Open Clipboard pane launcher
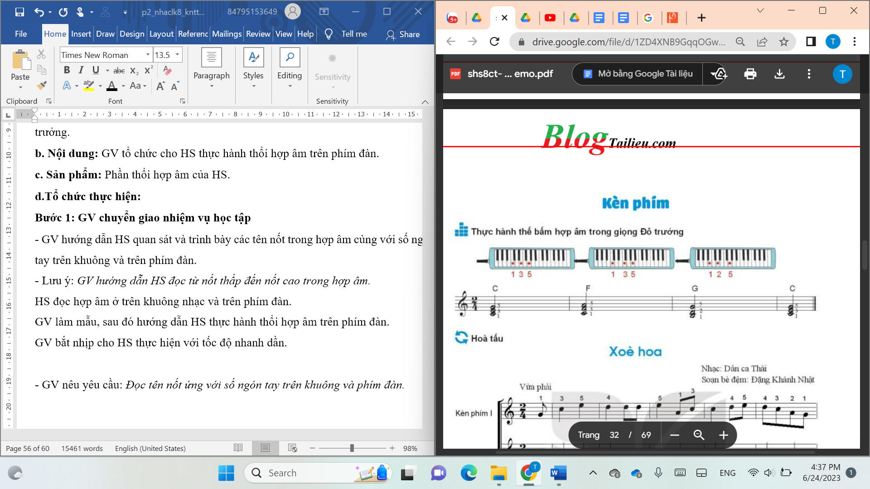 [49, 101]
